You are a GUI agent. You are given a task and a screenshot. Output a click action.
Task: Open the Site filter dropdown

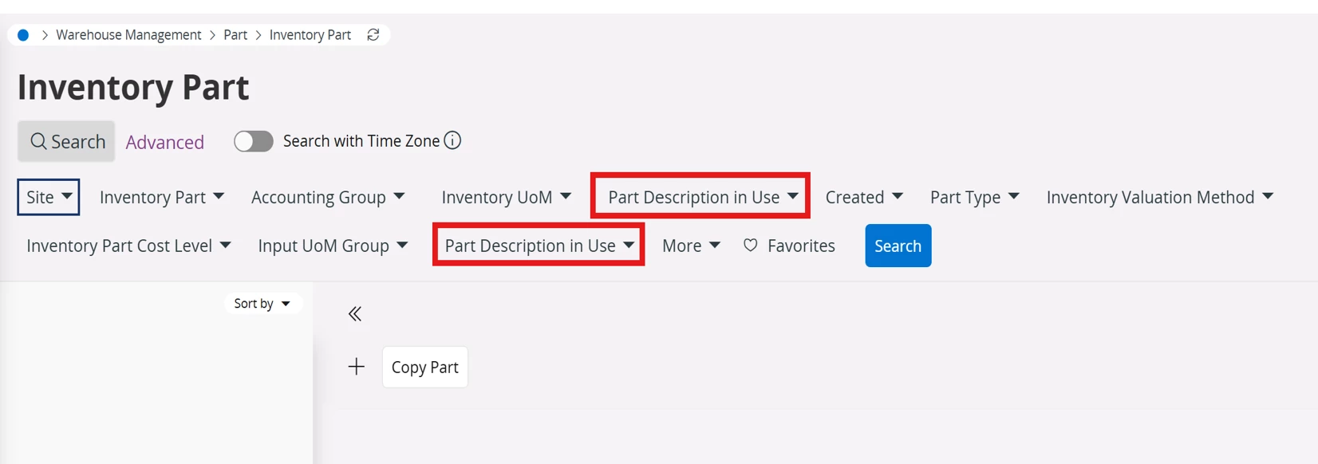[49, 197]
